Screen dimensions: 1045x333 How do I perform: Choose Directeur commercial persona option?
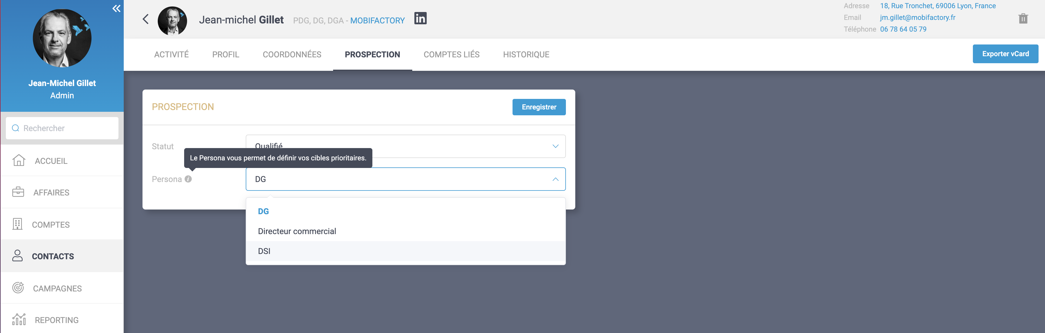(297, 231)
